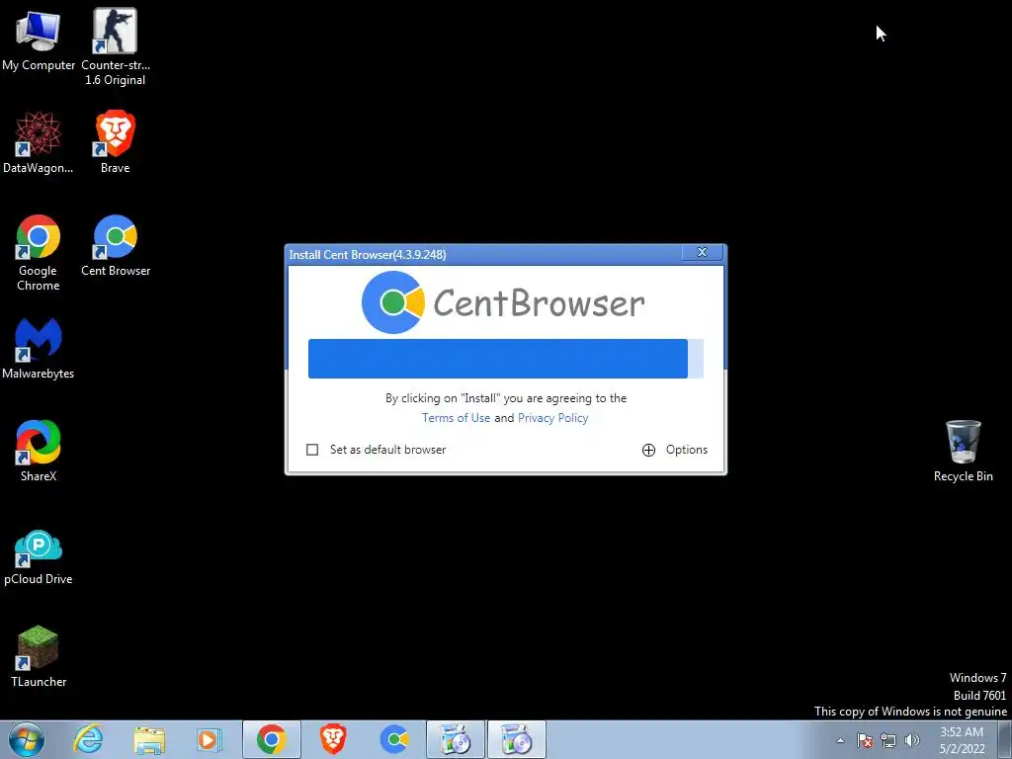
Task: Launch TLauncher desktop shortcut
Action: (x=39, y=656)
